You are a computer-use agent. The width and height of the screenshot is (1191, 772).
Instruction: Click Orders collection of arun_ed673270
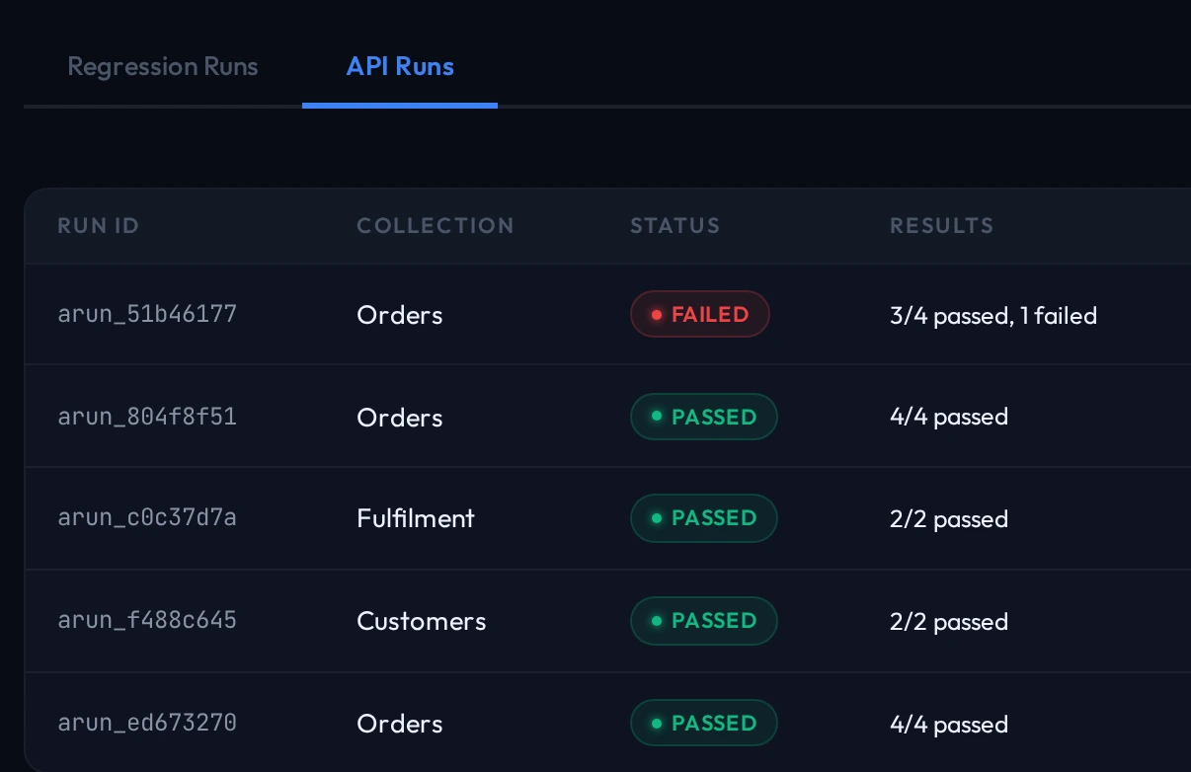400,724
